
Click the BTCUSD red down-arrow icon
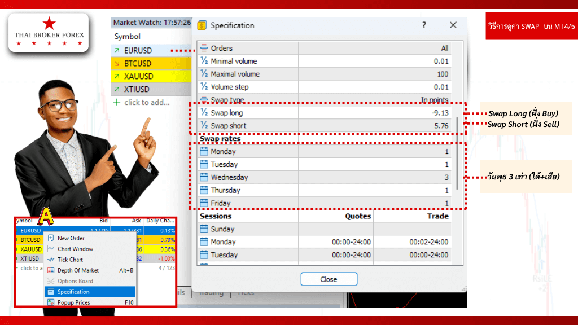117,63
